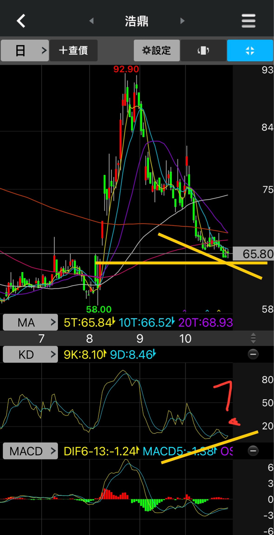Image resolution: width=274 pixels, height=535 pixels.
Task: Tap the up-down resize arrows on date axis
Action: pos(253,338)
